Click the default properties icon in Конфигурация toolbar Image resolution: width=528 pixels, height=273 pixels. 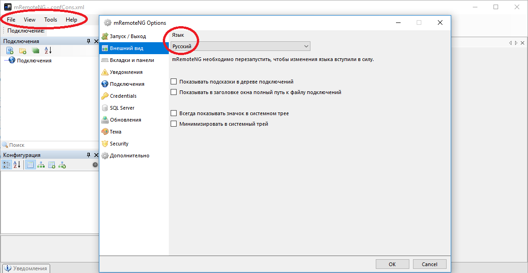pyautogui.click(x=52, y=165)
